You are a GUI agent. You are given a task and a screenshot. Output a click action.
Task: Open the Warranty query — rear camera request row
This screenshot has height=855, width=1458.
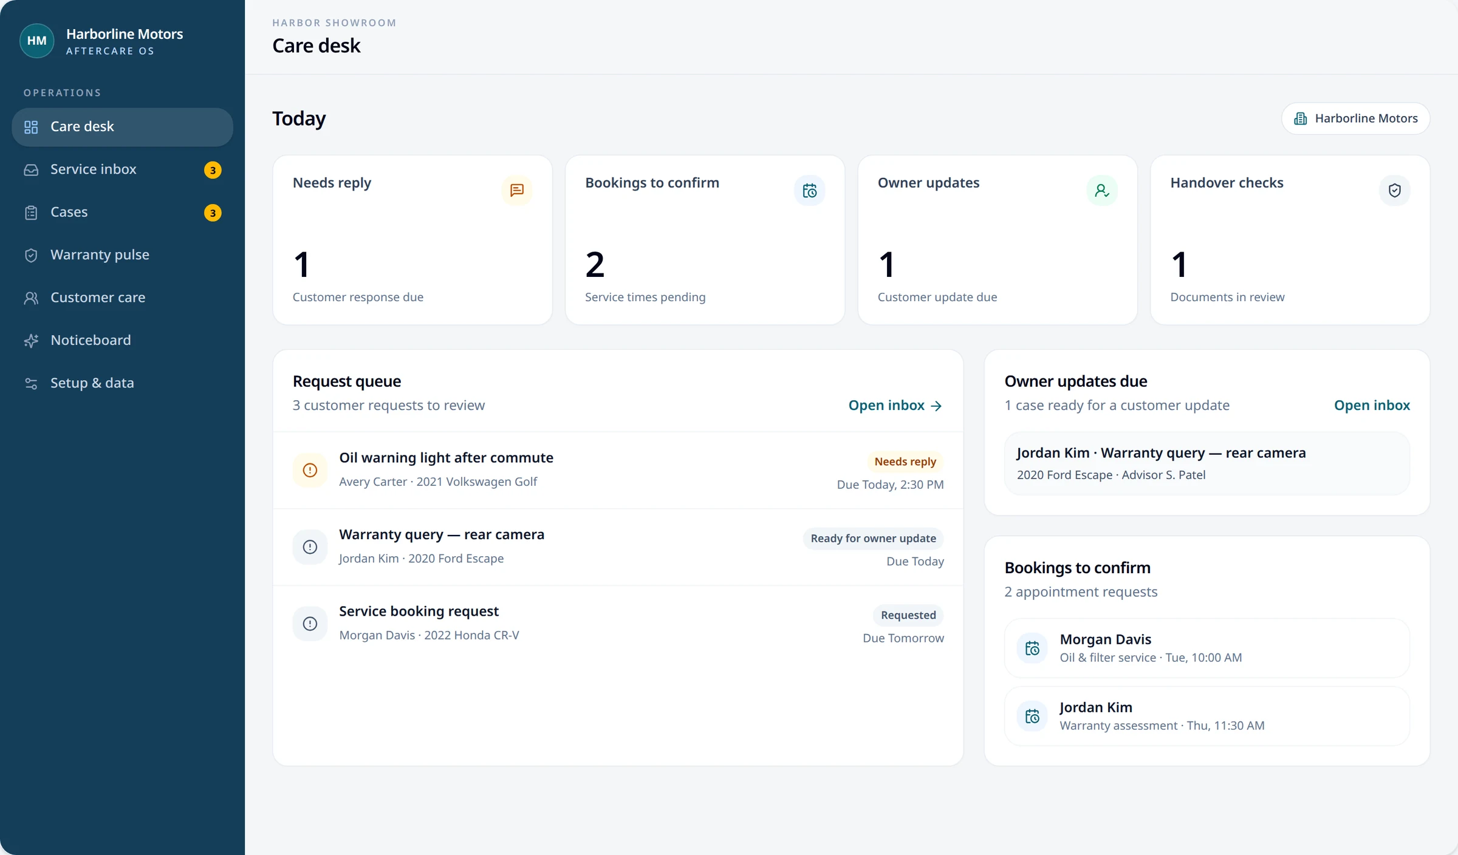coord(618,547)
